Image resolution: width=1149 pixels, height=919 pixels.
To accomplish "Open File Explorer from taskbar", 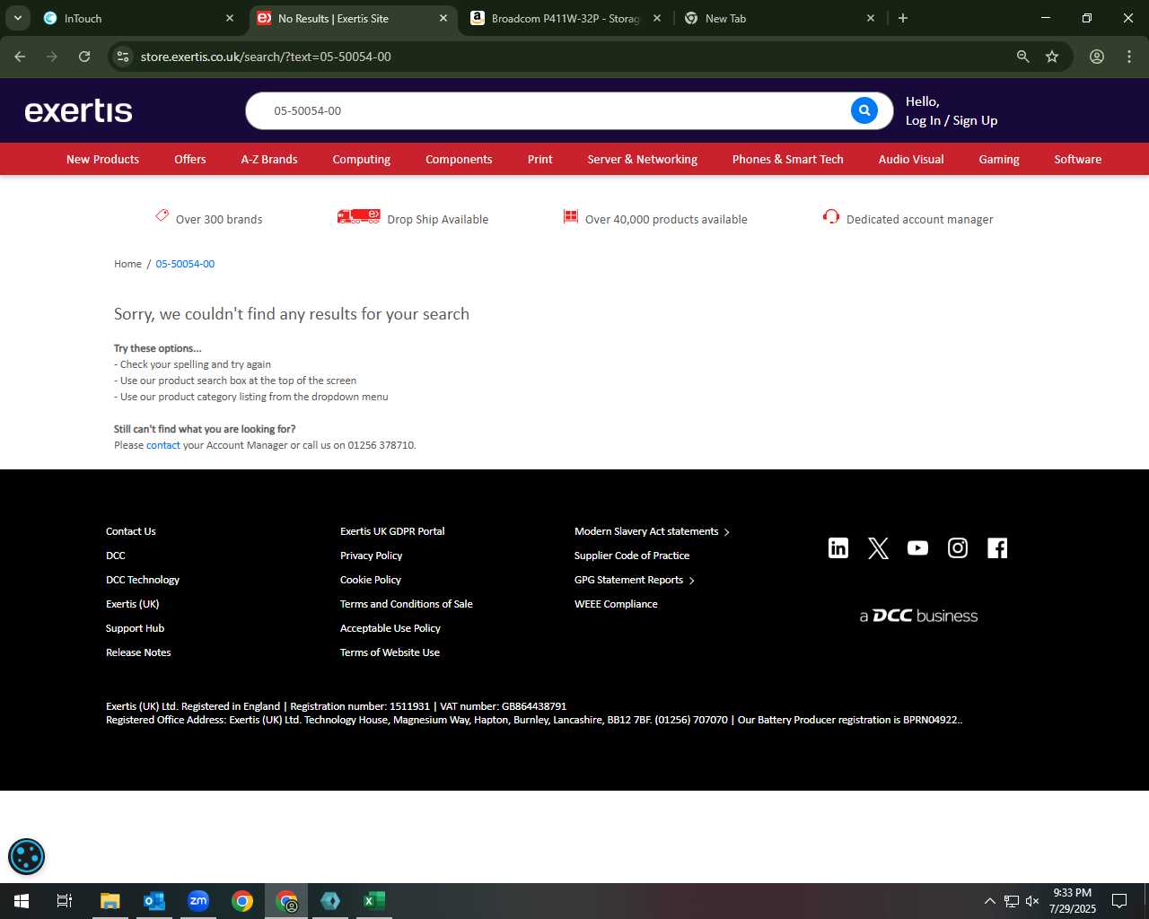I will click(110, 901).
